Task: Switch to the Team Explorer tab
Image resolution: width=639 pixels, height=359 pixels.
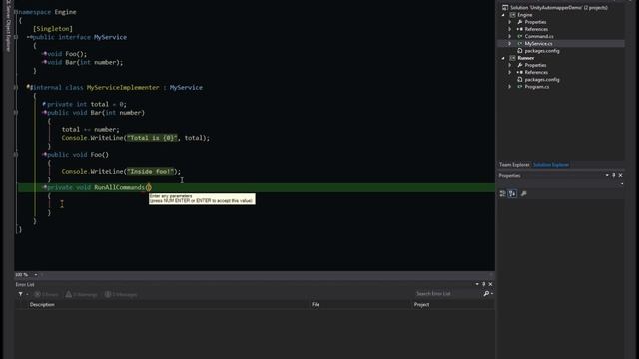Action: pyautogui.click(x=514, y=165)
